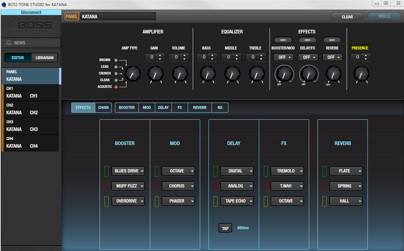Open the Mod tab
The image size is (404, 251).
coord(147,108)
